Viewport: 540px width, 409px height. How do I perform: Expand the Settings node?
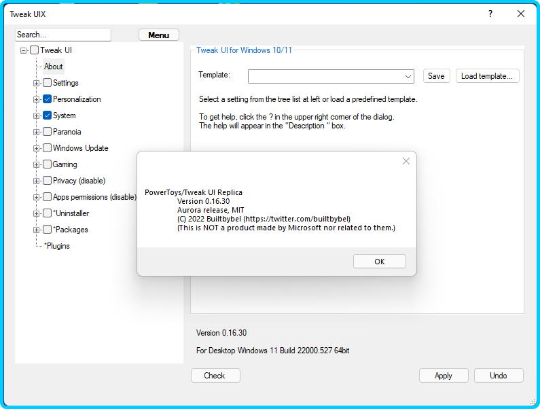point(36,83)
